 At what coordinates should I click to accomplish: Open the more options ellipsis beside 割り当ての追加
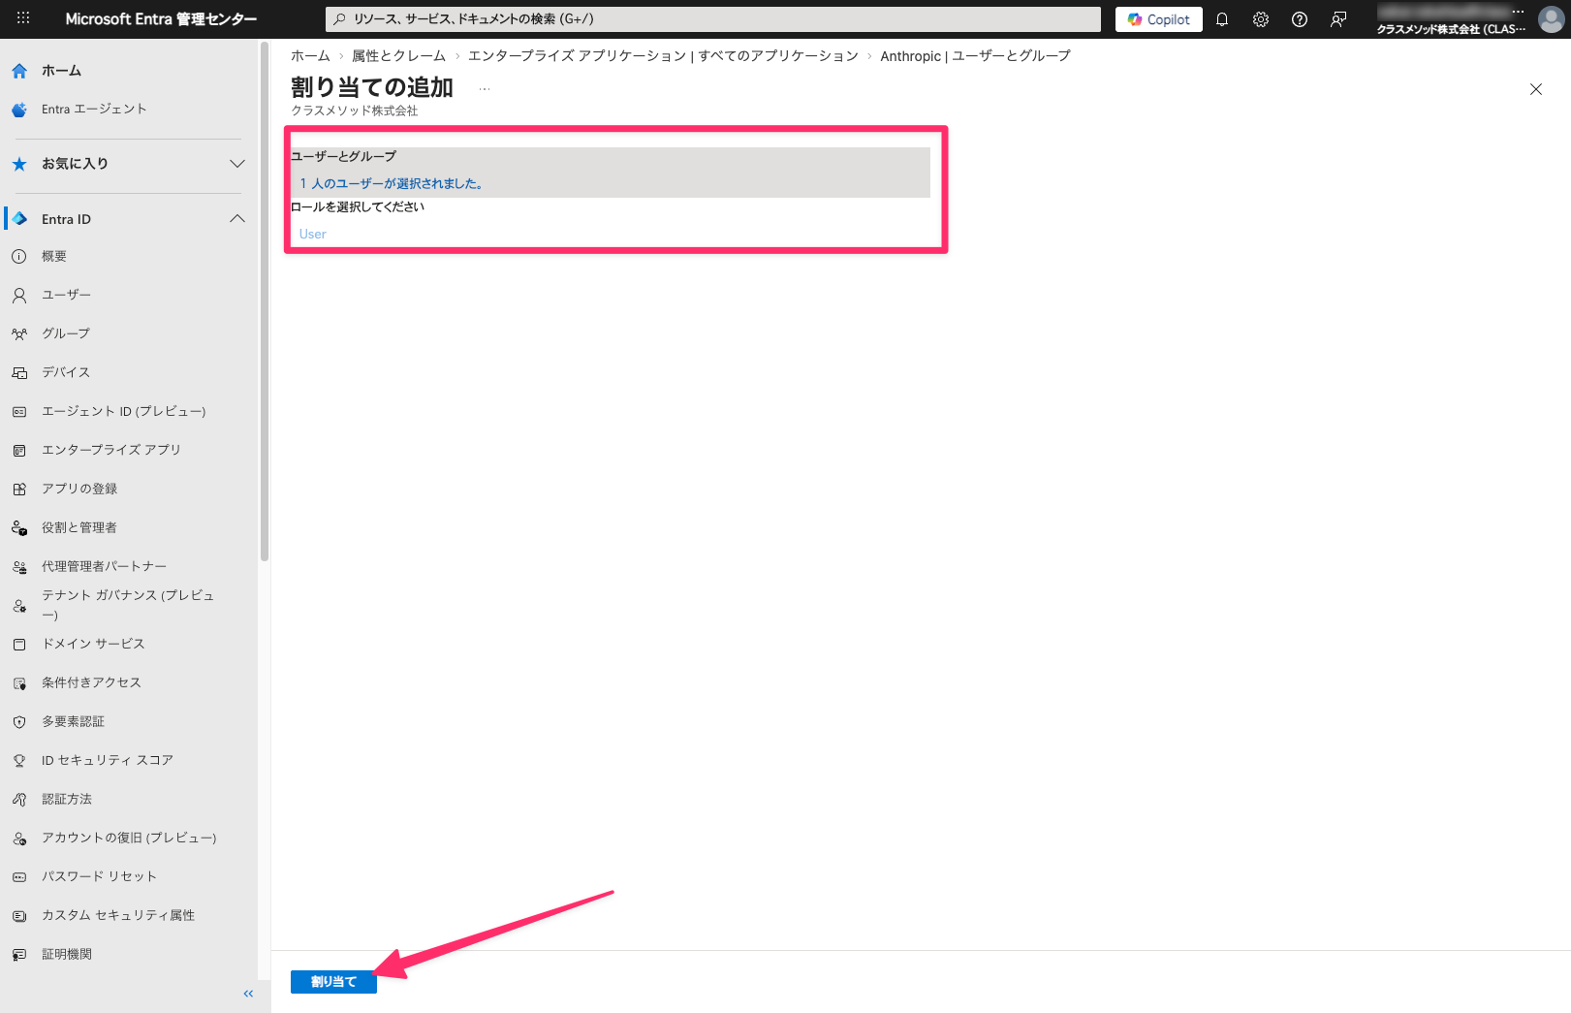(x=485, y=88)
